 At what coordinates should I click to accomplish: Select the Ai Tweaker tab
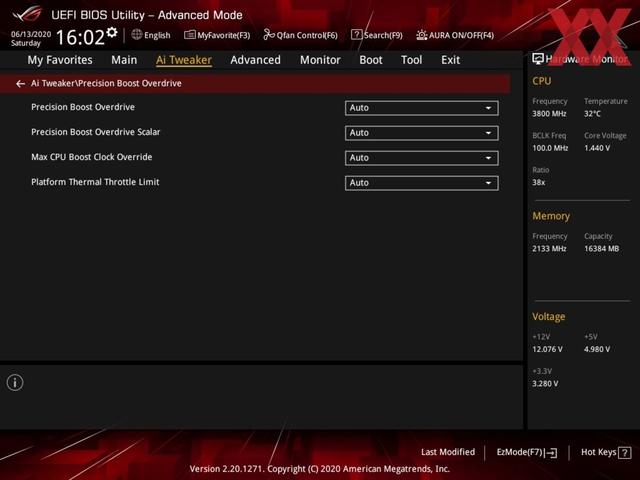[184, 60]
